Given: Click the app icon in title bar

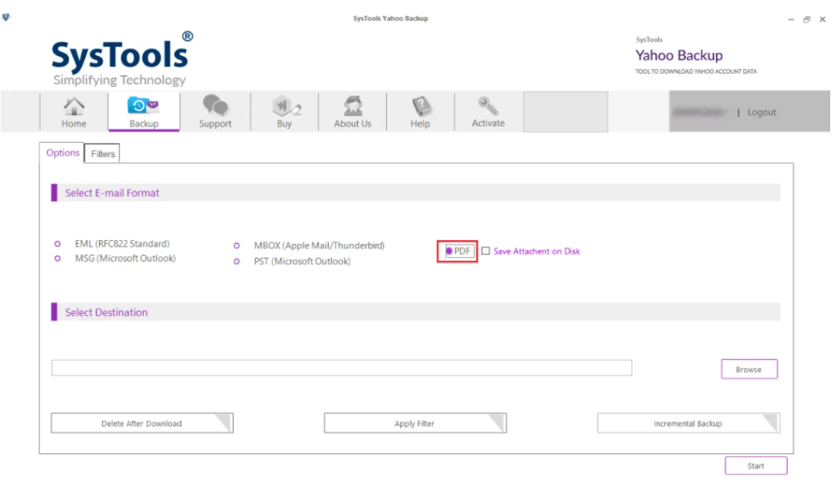Looking at the screenshot, I should click(6, 18).
